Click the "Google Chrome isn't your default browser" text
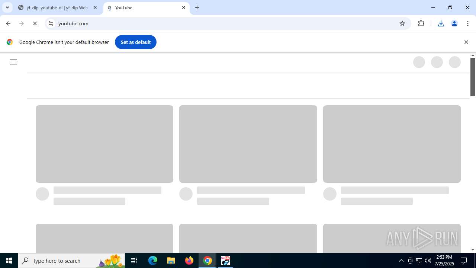 coord(64,42)
